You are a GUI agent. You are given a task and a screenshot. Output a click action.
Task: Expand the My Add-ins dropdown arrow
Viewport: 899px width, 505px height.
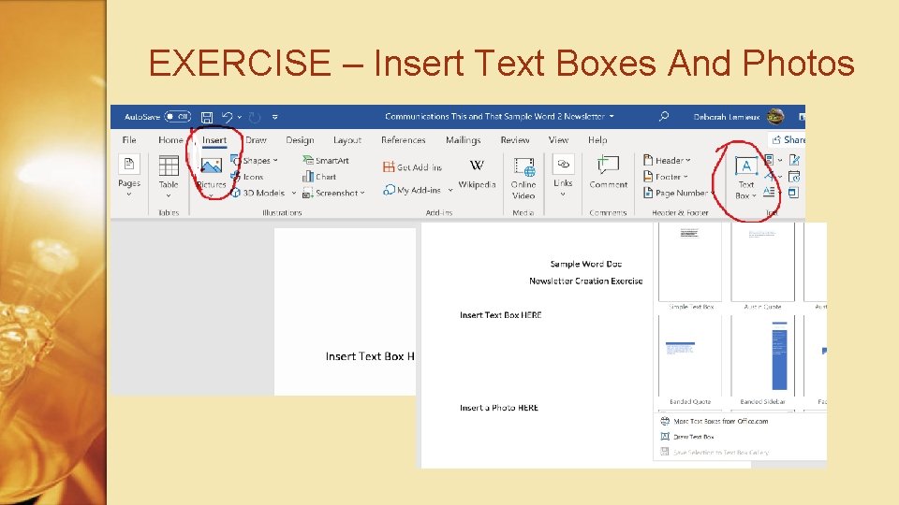[450, 190]
